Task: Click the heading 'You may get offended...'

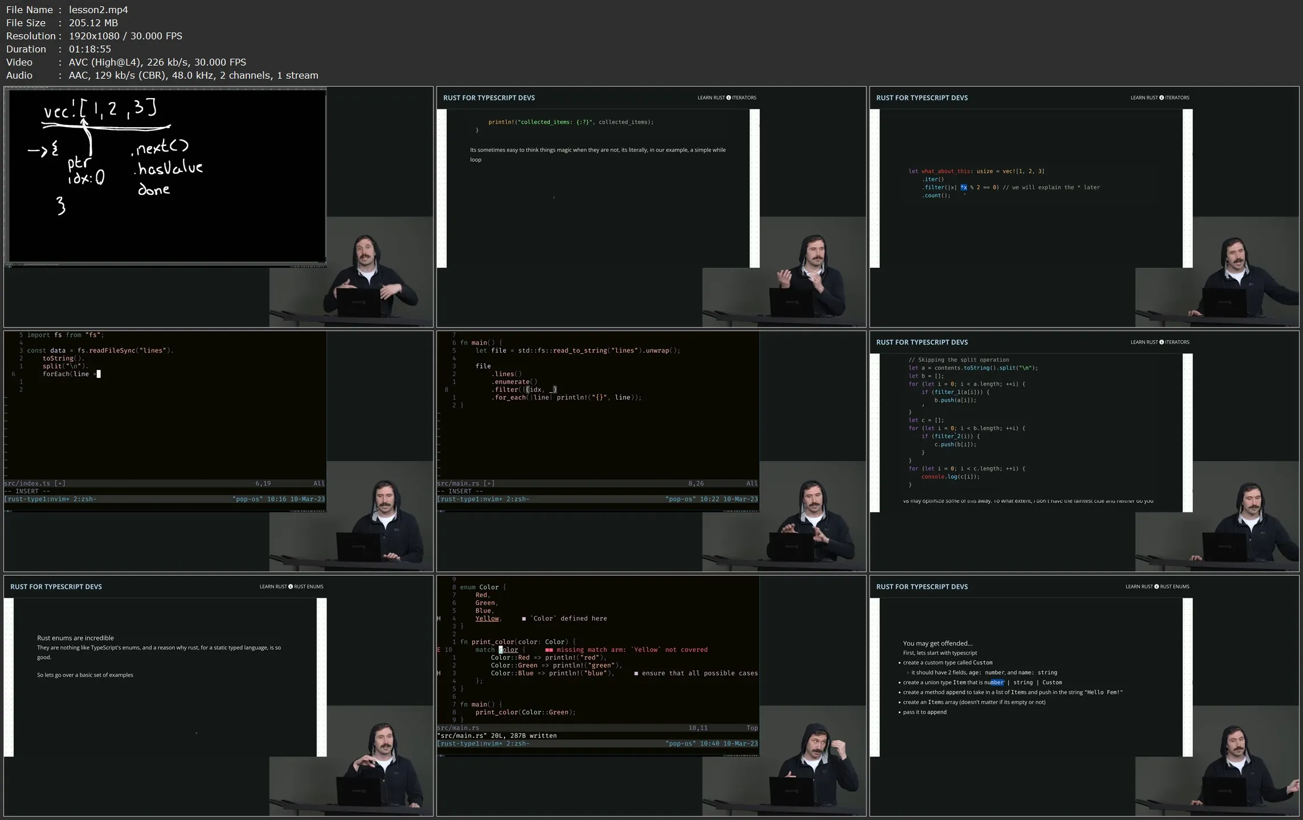Action: (938, 643)
